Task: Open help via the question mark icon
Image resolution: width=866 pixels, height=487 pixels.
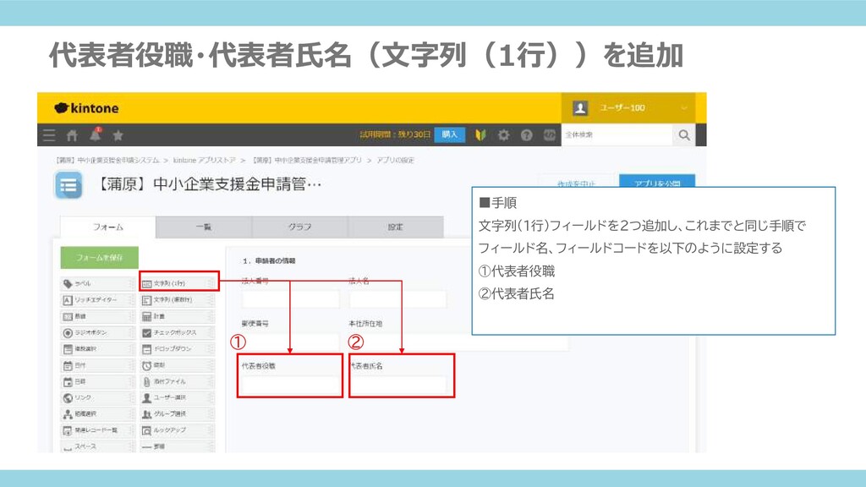Action: click(526, 134)
